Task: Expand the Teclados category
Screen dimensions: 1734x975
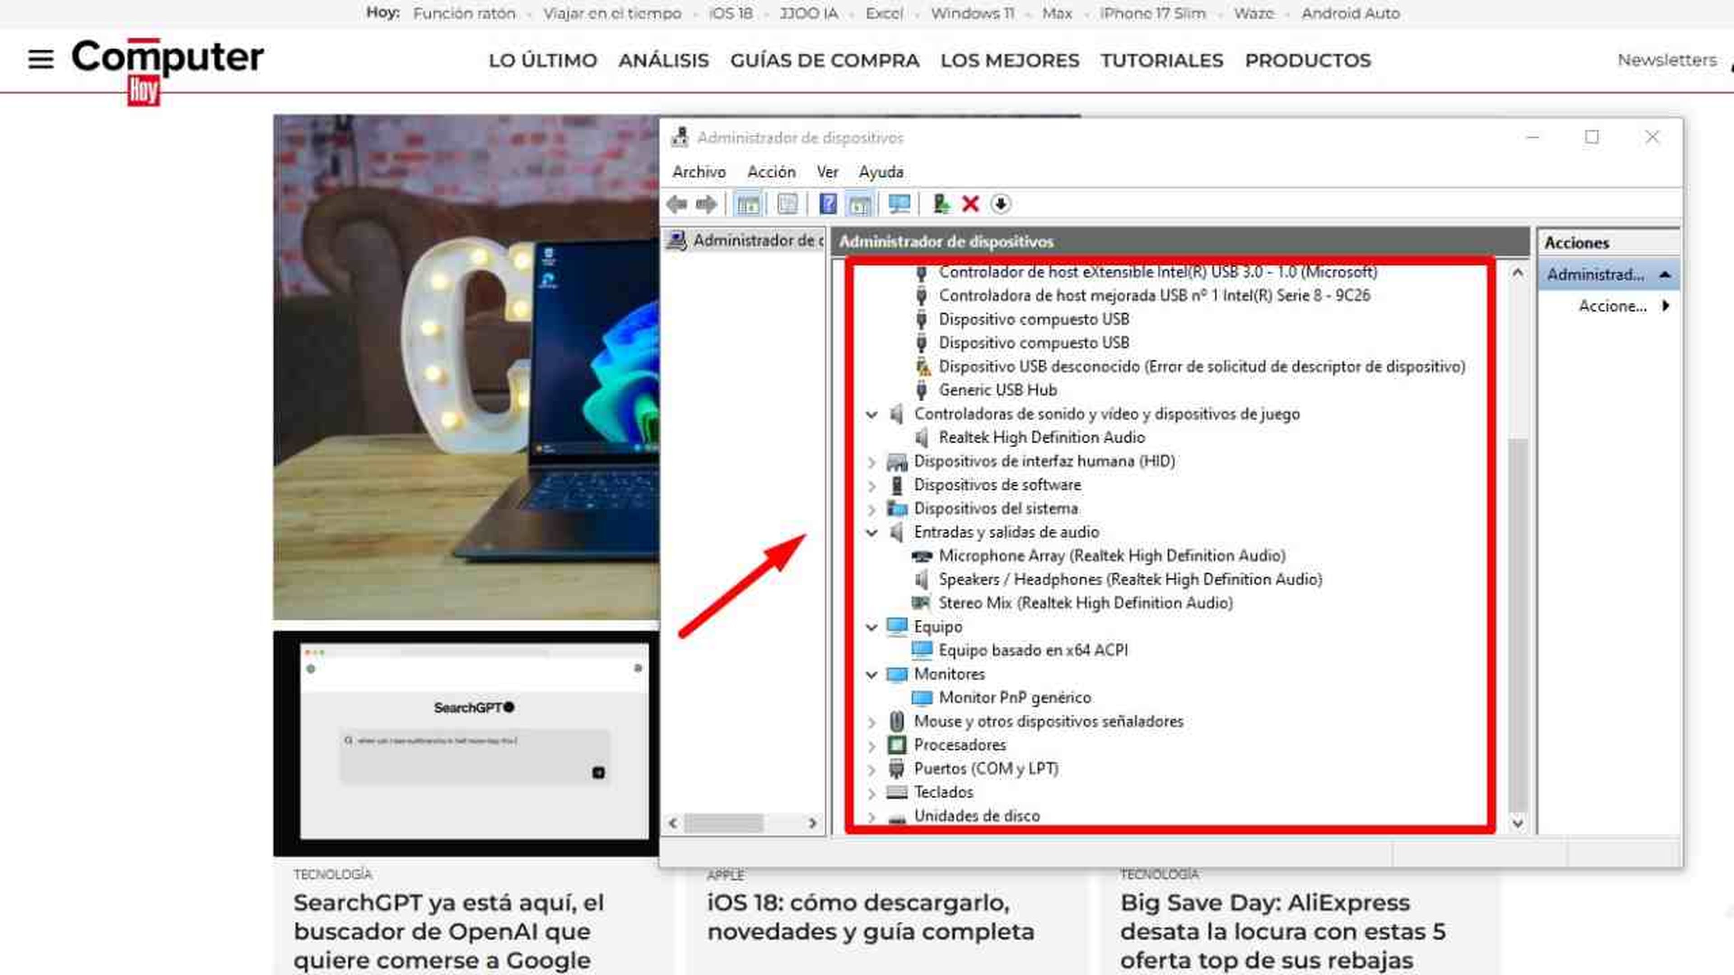Action: tap(872, 794)
